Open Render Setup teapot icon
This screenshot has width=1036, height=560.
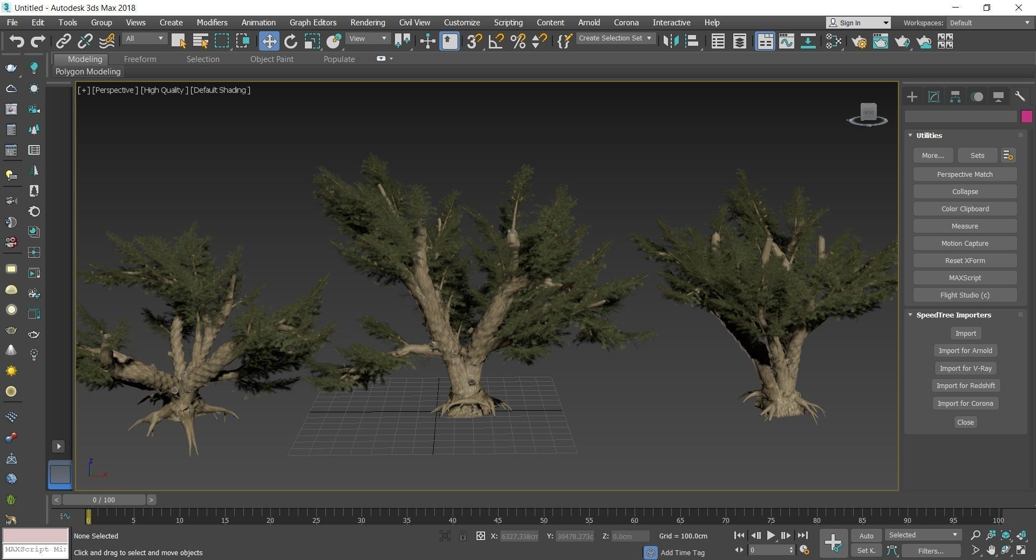point(859,42)
